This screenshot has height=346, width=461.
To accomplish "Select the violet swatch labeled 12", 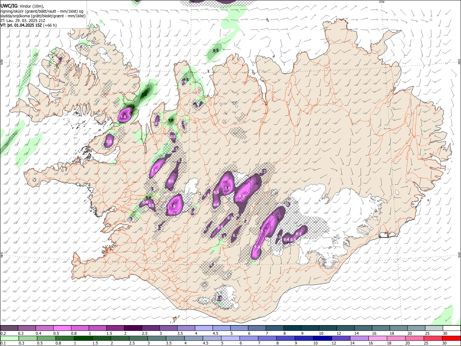I will (341, 338).
